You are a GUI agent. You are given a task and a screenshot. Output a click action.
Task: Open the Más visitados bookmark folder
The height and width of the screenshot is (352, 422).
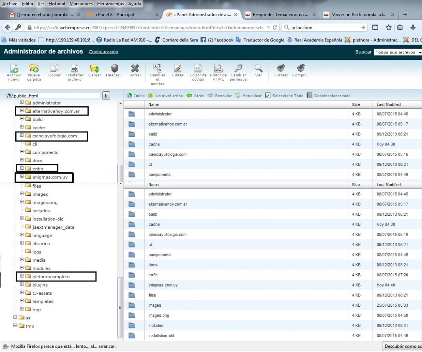(x=19, y=40)
